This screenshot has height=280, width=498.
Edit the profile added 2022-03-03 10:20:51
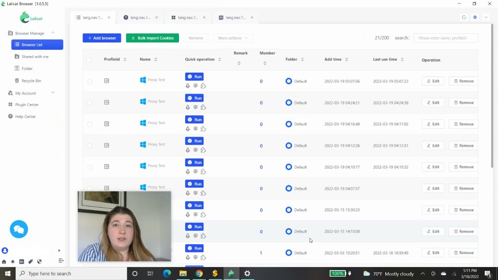click(433, 253)
